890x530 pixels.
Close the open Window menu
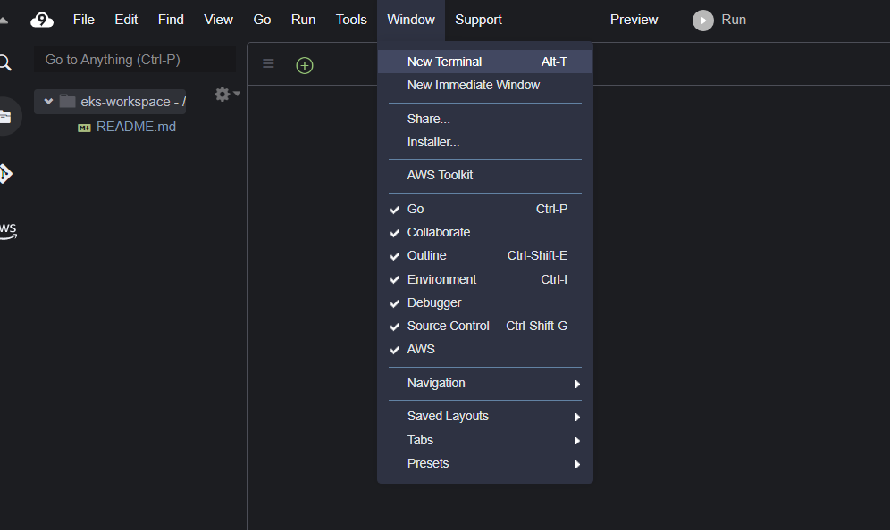point(411,20)
